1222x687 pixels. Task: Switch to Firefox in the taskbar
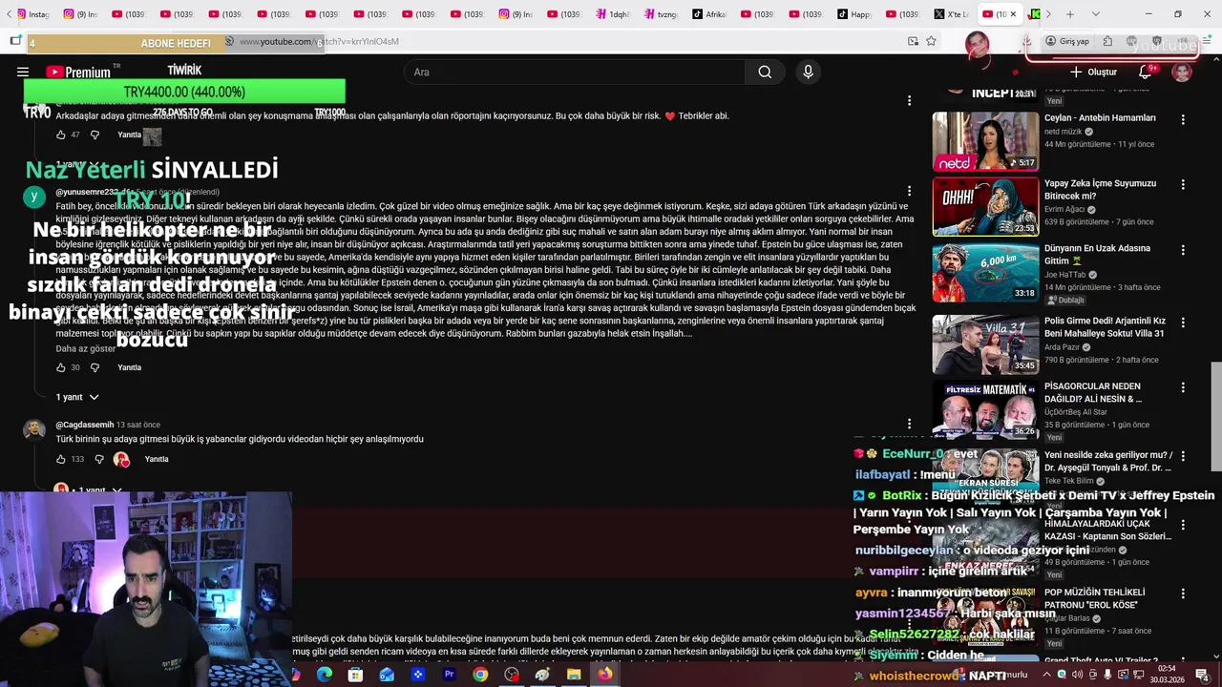pos(605,675)
